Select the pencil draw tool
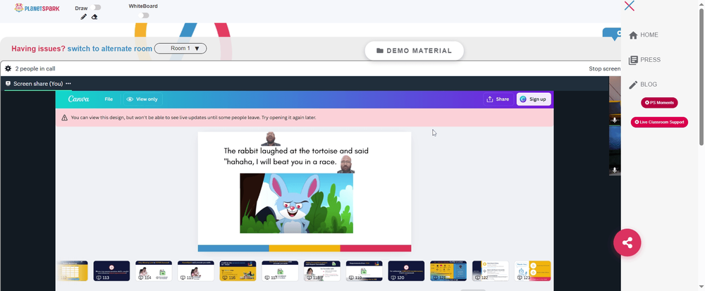705x291 pixels. coord(84,17)
